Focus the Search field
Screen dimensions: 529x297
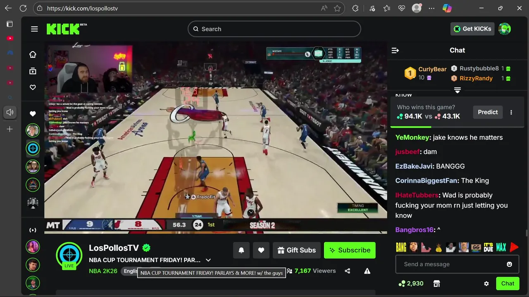(x=274, y=29)
